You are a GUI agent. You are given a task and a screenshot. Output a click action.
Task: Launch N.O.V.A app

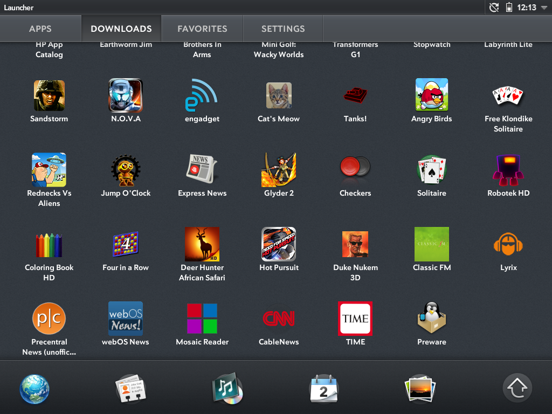click(126, 95)
